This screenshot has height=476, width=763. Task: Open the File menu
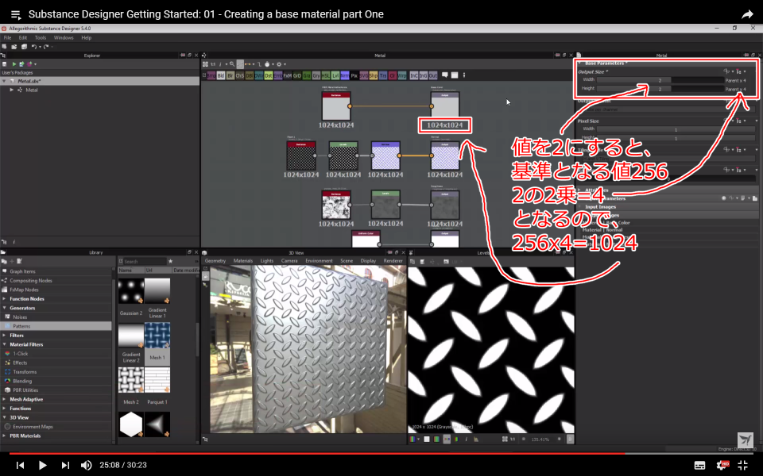[x=8, y=37]
